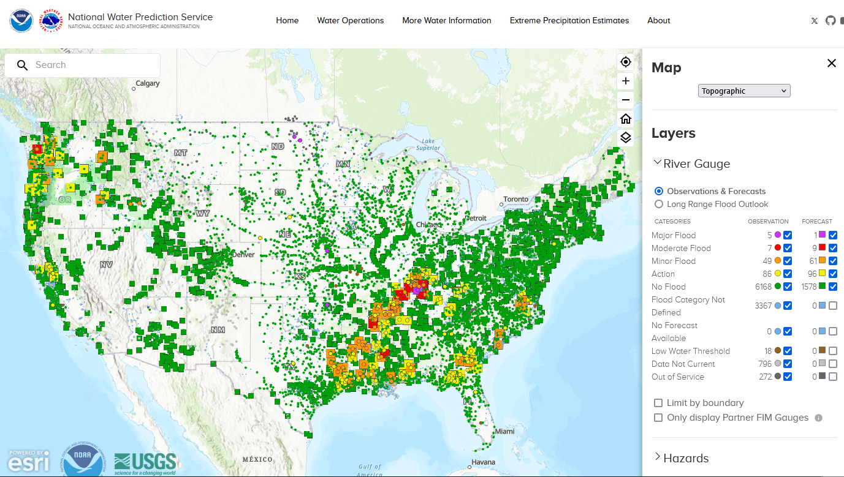The height and width of the screenshot is (477, 844).
Task: Check the Limit by boundary option
Action: [x=658, y=403]
